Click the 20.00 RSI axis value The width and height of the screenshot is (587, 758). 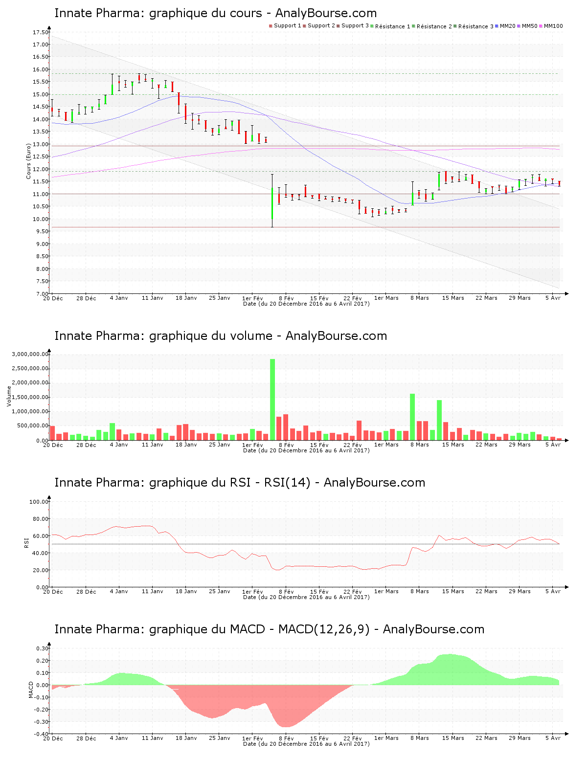(40, 570)
